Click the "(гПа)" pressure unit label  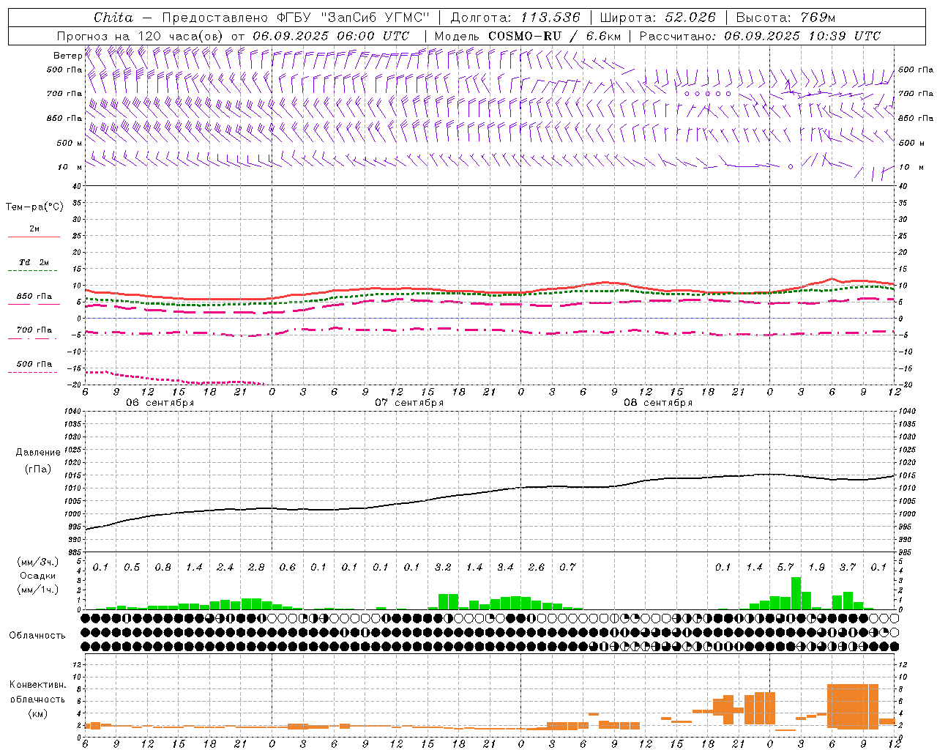[x=38, y=469]
